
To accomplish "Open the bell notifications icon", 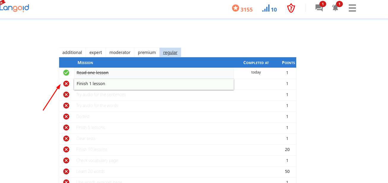I will tap(335, 8).
